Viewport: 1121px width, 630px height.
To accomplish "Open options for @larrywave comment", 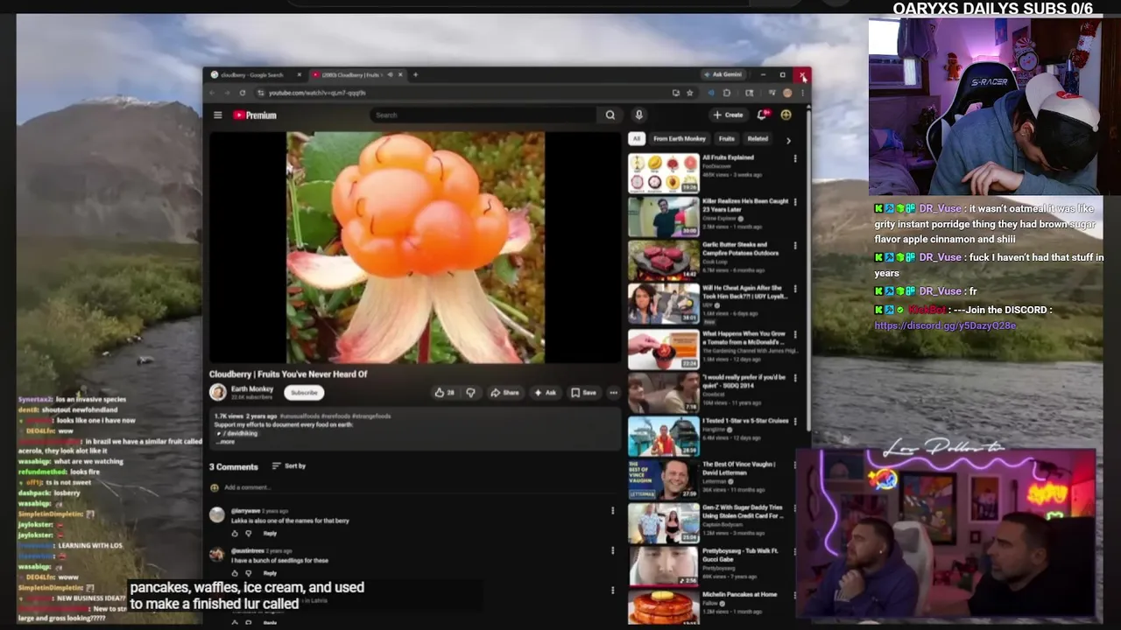I will (x=612, y=511).
